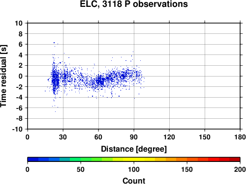Click y-axis tick label '8'
Screen dimensions: 246x184
tap(20, 34)
